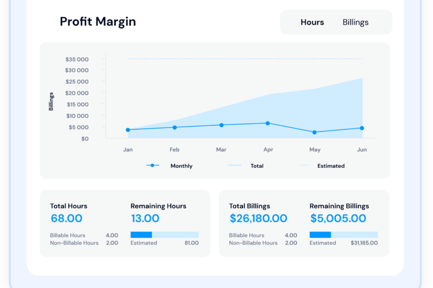Toggle the Monthly series legend label
This screenshot has width=433, height=288.
(181, 166)
